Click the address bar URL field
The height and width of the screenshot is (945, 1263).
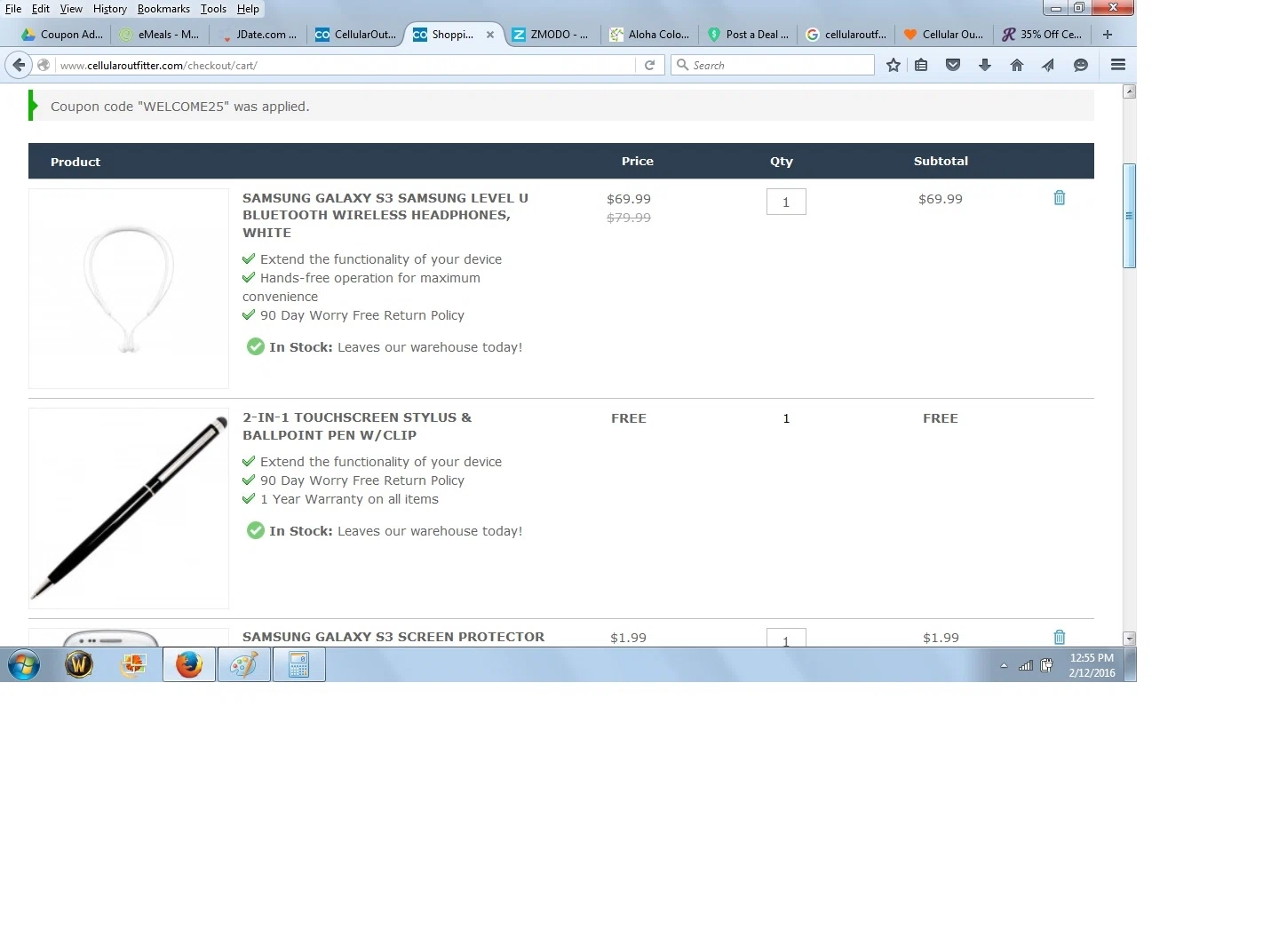coord(346,65)
